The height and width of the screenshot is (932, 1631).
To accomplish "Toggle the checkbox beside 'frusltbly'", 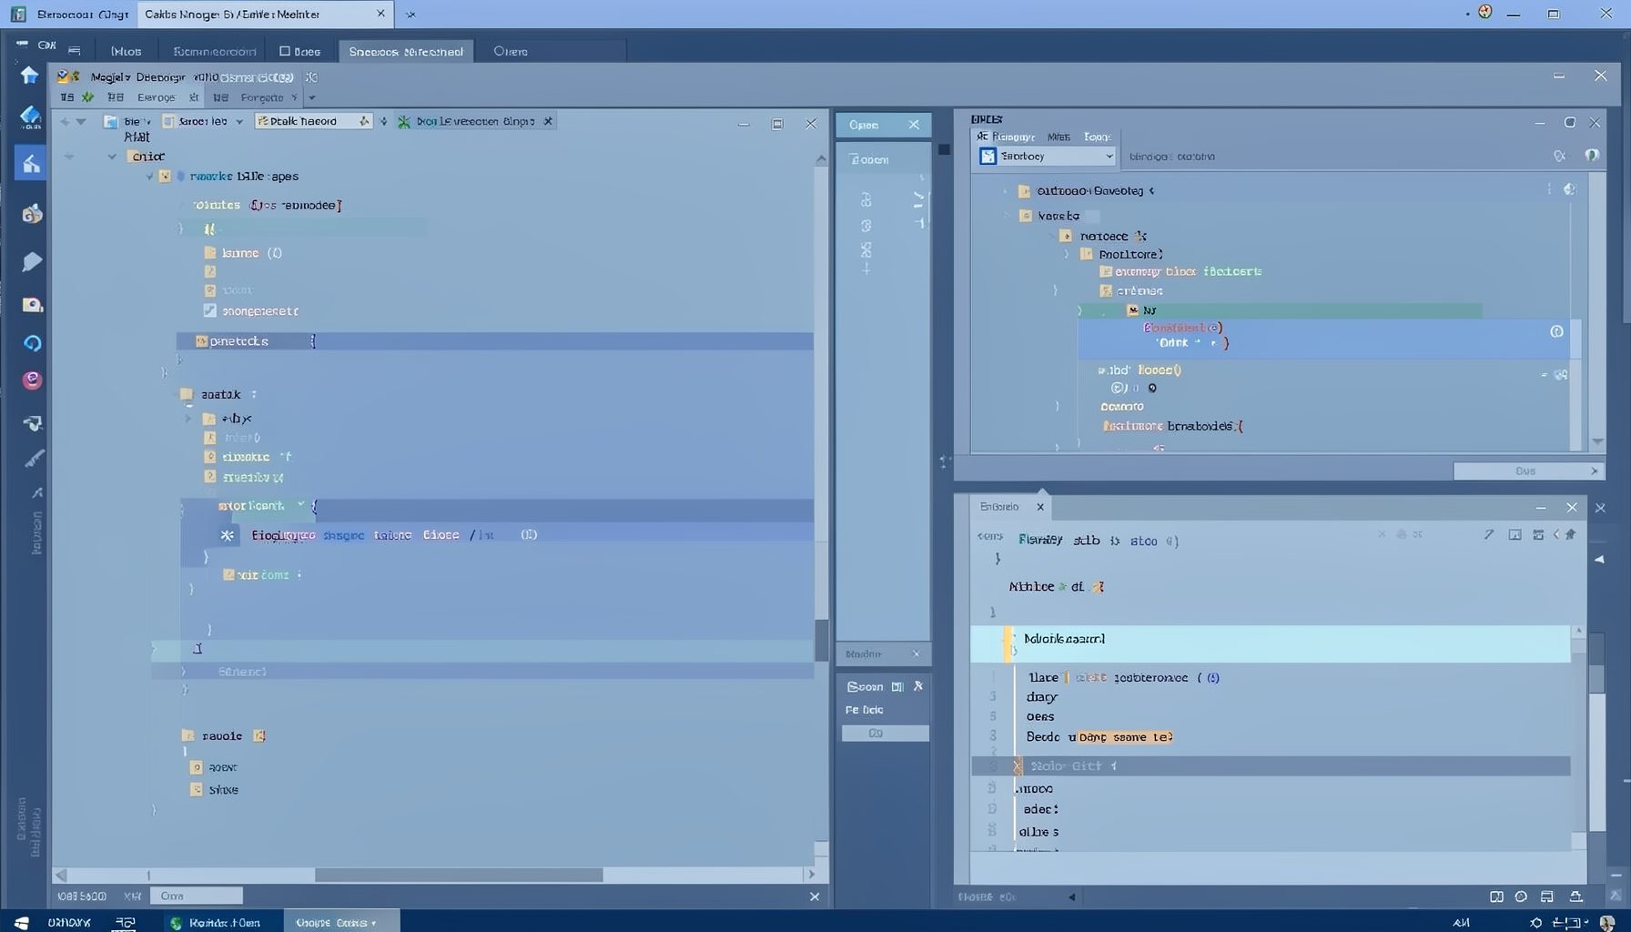I will (210, 477).
